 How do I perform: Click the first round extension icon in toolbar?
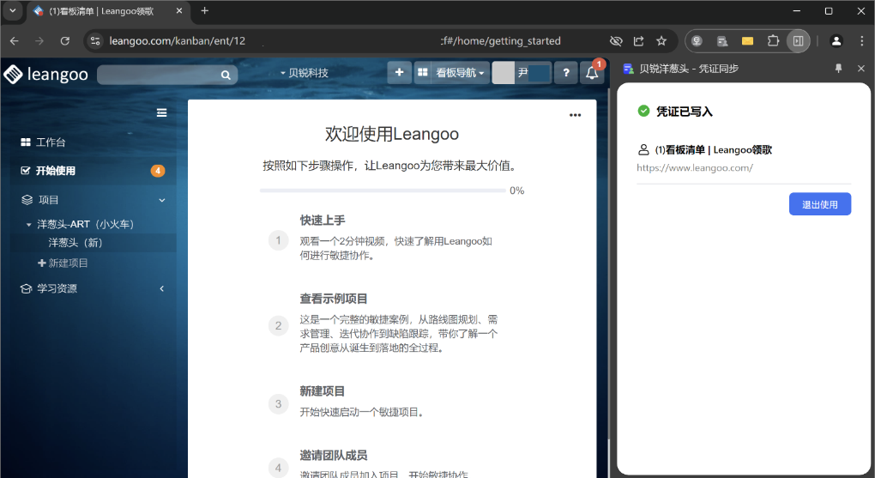click(697, 41)
